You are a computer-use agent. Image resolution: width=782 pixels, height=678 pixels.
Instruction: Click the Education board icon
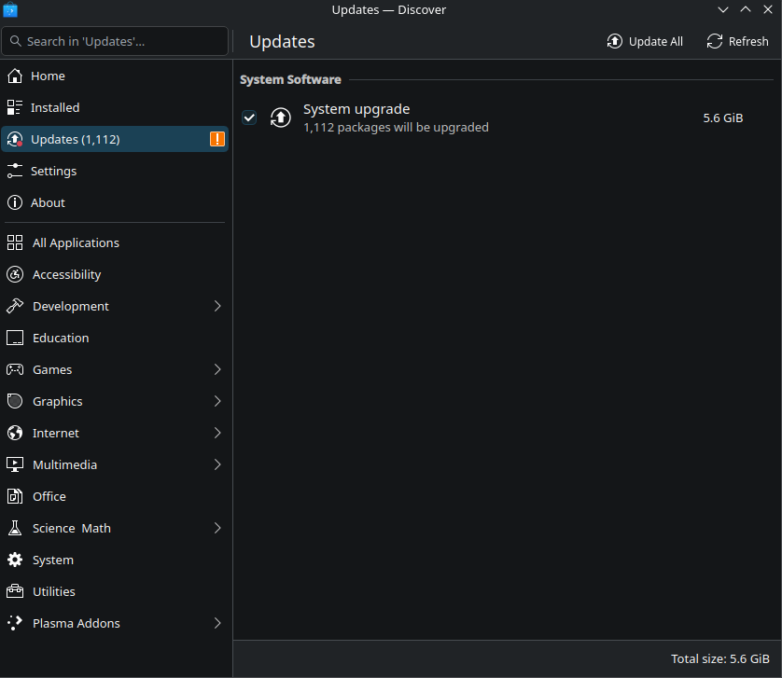pos(15,338)
